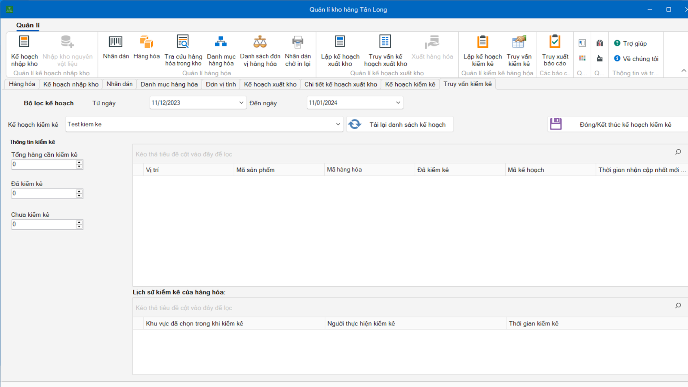The image size is (688, 387).
Task: Open Danh mục hàng hóa ribbon icon
Action: pos(221,51)
